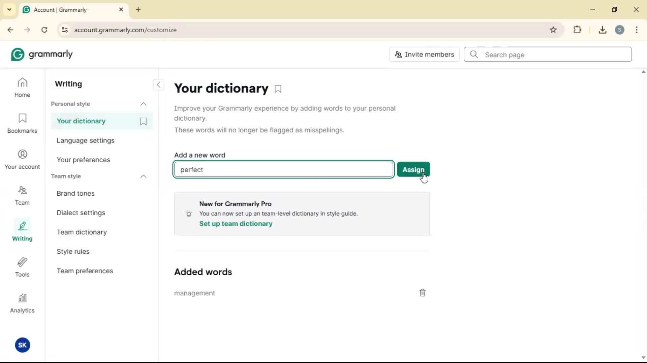Collapse the Writing side panel
The image size is (647, 363).
click(x=158, y=85)
